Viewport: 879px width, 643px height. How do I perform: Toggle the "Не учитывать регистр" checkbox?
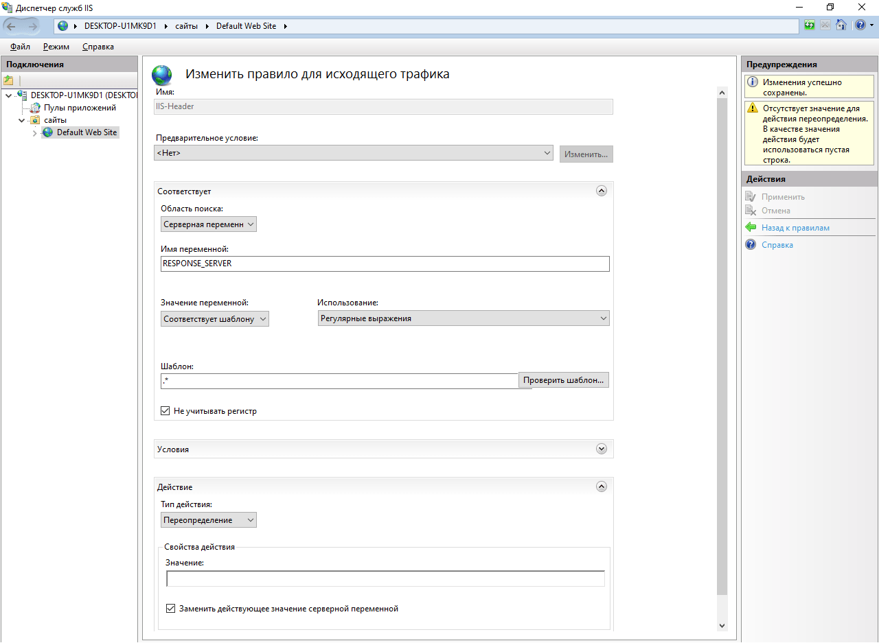[x=165, y=411]
